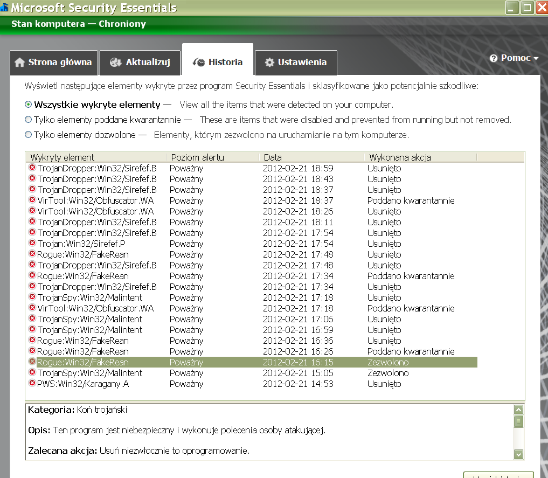The width and height of the screenshot is (548, 478).
Task: Click 'Zezwolono' in the 15:05 TrojanSpy row
Action: tap(388, 373)
